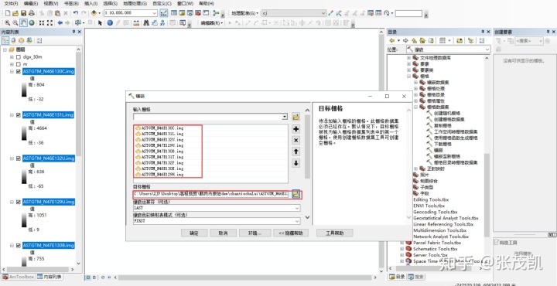Click the Open document folder icon
This screenshot has width=557, height=286.
15,13
